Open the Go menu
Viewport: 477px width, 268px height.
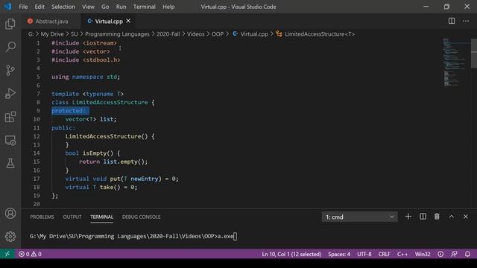[105, 7]
